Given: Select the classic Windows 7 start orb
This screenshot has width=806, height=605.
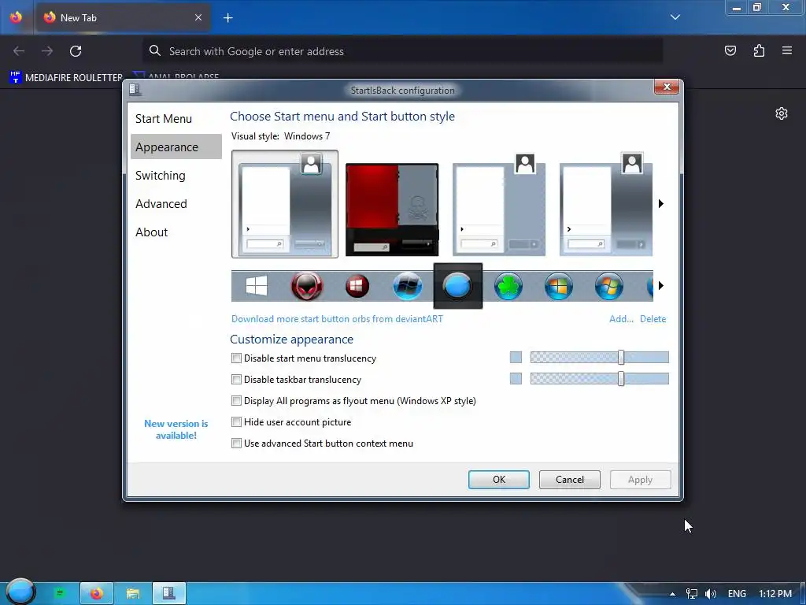Looking at the screenshot, I should (608, 285).
